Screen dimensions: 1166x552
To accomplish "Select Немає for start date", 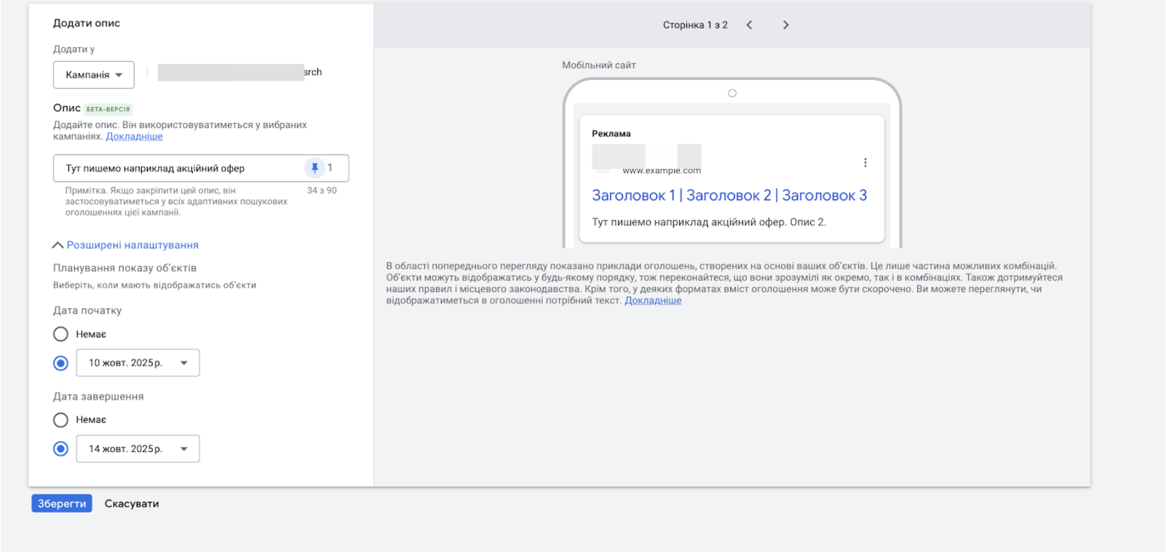I will click(x=61, y=334).
